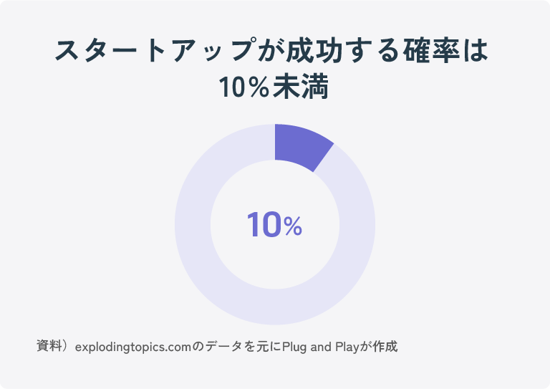Select the lavender ring's left side

[193, 224]
